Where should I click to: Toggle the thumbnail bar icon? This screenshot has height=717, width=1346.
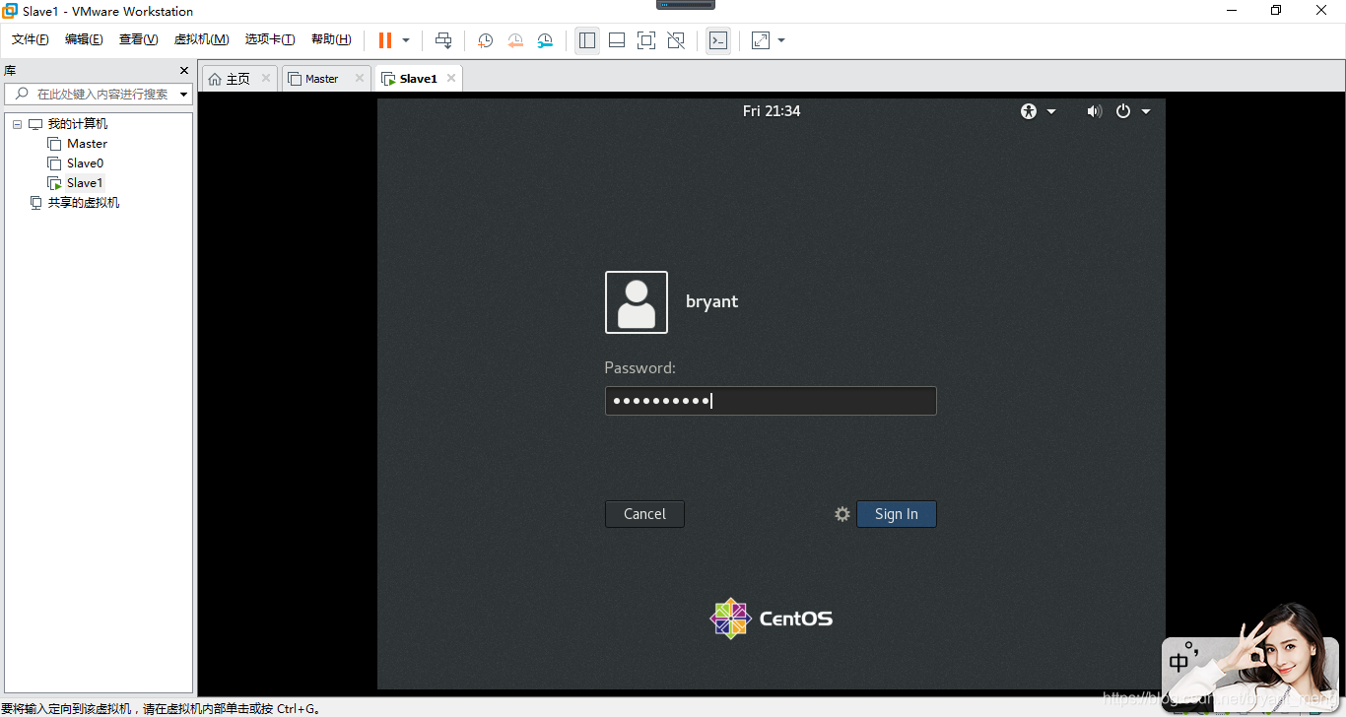(617, 40)
